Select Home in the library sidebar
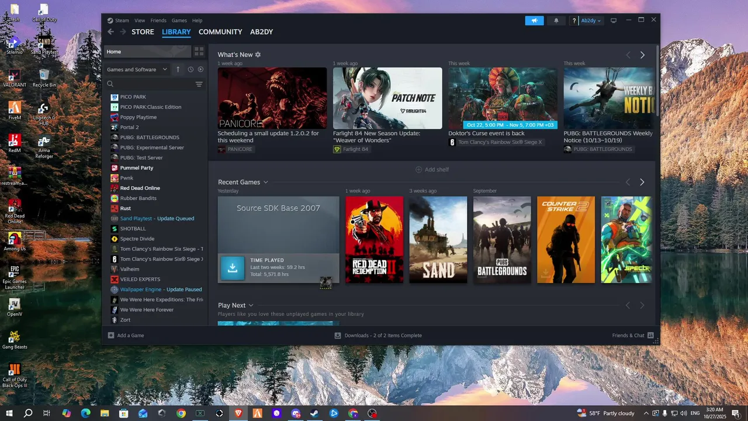 [x=147, y=51]
